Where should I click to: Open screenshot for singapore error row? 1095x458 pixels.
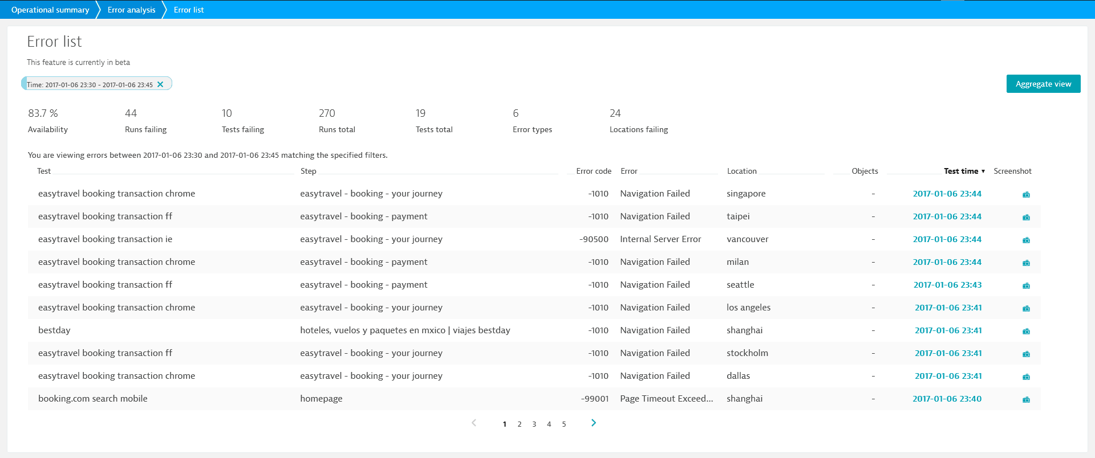click(x=1026, y=194)
